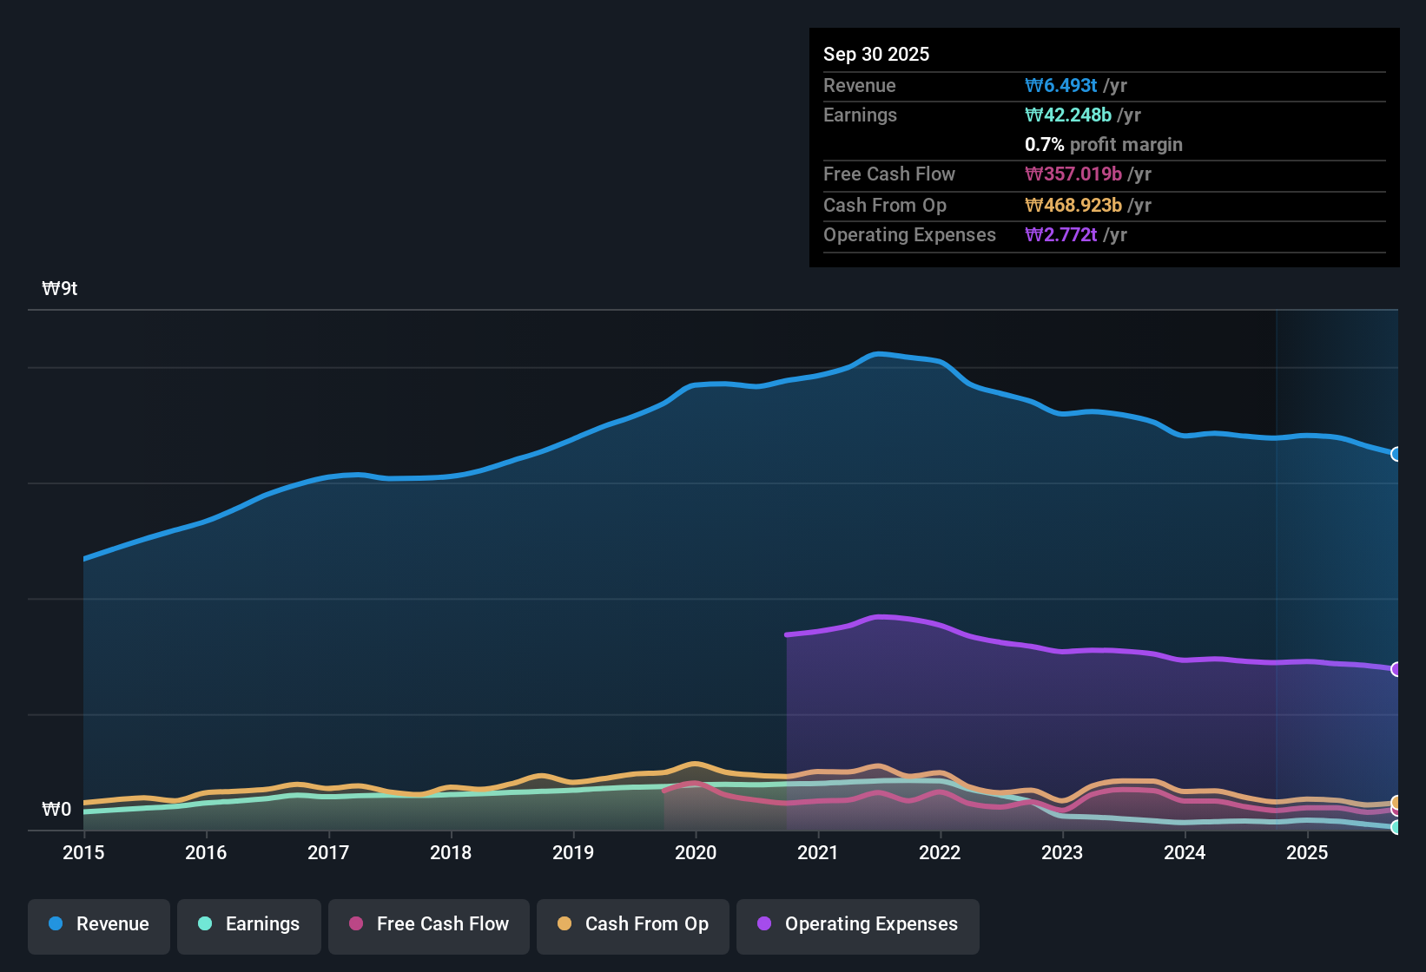Click the 0.7% profit margin text
Image resolution: width=1426 pixels, height=972 pixels.
click(x=1103, y=144)
